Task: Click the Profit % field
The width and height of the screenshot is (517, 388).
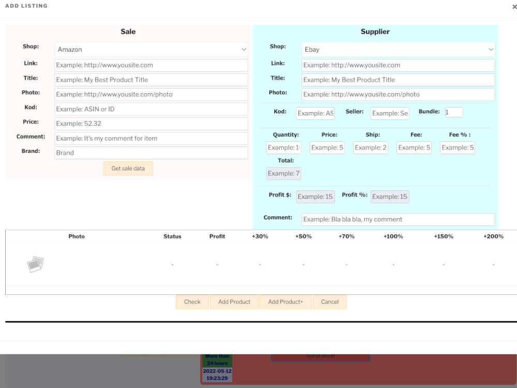Action: [390, 197]
